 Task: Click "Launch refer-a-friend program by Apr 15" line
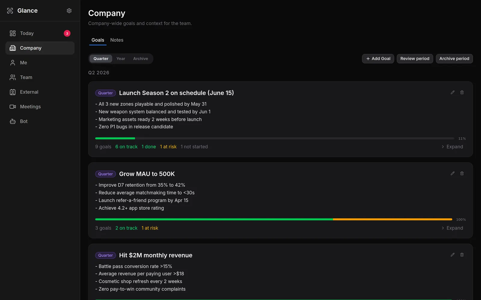(x=142, y=200)
